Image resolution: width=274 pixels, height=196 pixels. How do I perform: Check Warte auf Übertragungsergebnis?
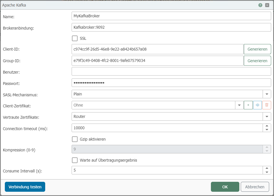pos(75,160)
